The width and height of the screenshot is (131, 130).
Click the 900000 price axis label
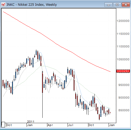124,98
